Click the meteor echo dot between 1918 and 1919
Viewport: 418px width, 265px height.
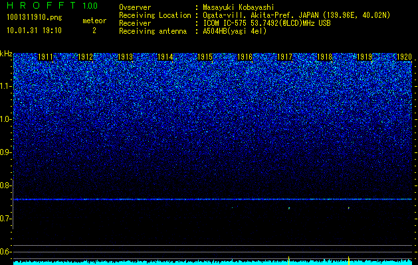coord(349,208)
